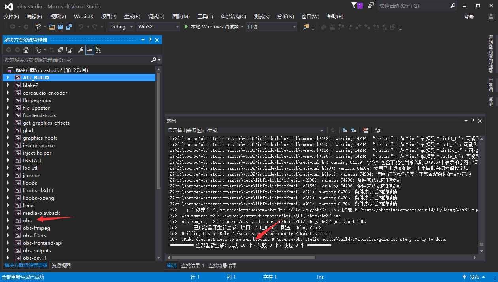This screenshot has height=282, width=498.
Task: Clear all output text
Action: [x=366, y=130]
